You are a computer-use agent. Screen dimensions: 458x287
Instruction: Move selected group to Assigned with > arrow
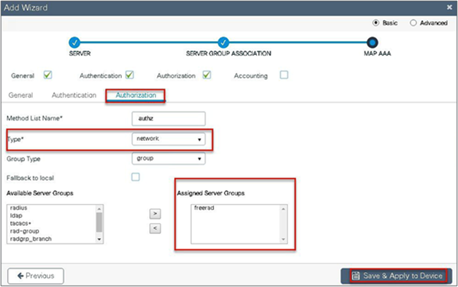pyautogui.click(x=155, y=214)
